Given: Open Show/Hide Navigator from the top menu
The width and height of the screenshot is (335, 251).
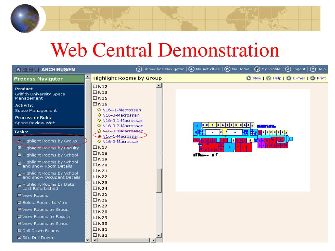Looking at the screenshot, I should click(164, 69).
